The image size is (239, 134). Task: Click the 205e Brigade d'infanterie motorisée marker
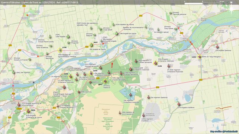pos(155,63)
